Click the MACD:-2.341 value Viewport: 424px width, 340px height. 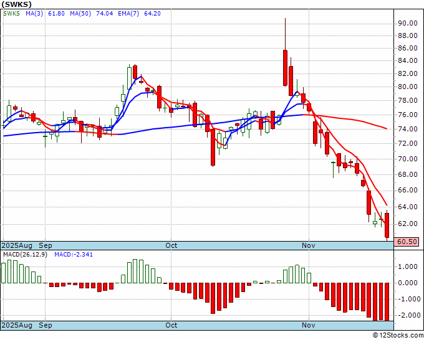pos(74,255)
